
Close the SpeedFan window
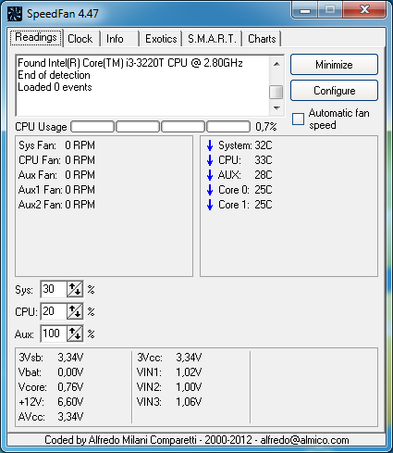(x=365, y=10)
